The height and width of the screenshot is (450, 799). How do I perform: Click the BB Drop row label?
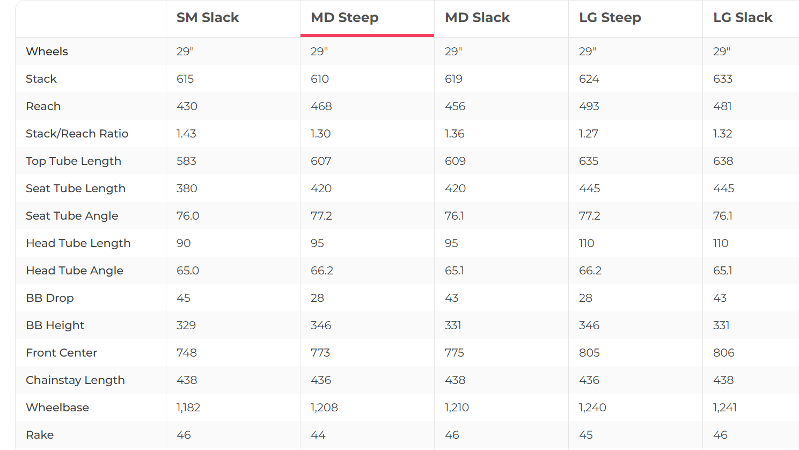point(50,298)
